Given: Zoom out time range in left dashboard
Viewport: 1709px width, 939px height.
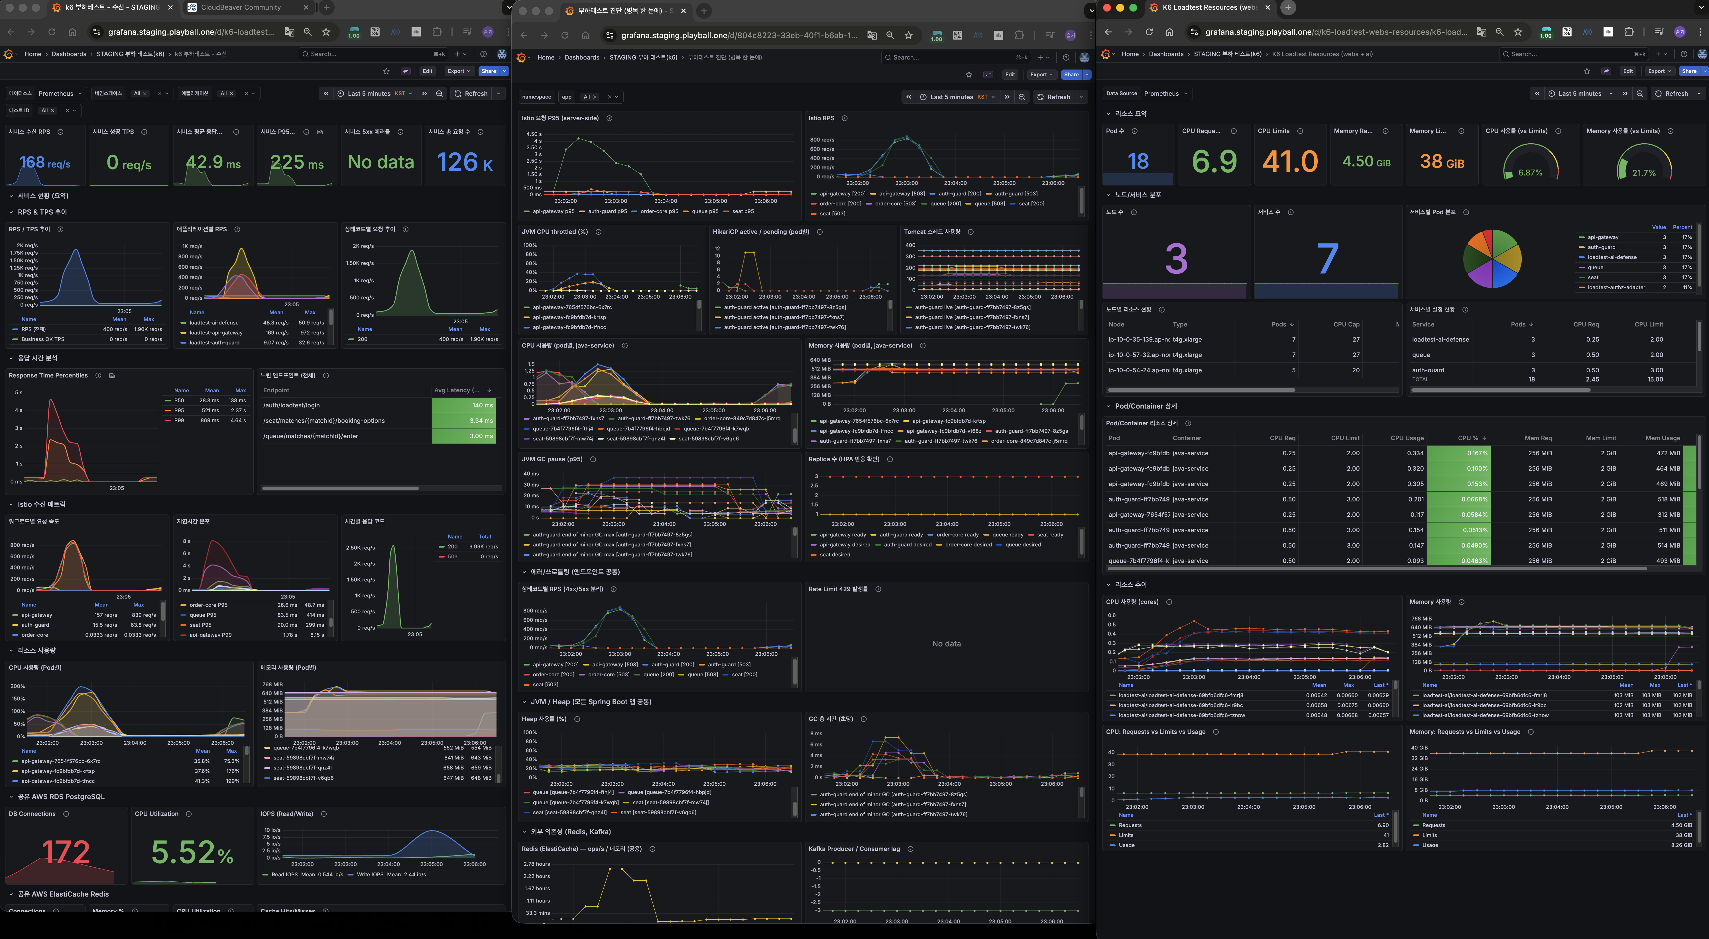Looking at the screenshot, I should [439, 93].
